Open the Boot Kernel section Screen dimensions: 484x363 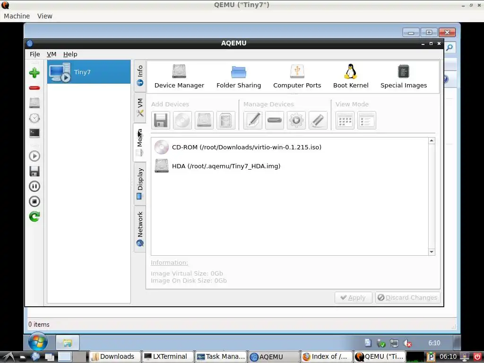pyautogui.click(x=351, y=77)
